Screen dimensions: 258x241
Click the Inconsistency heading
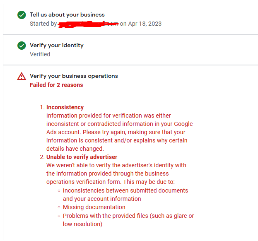tap(65, 108)
